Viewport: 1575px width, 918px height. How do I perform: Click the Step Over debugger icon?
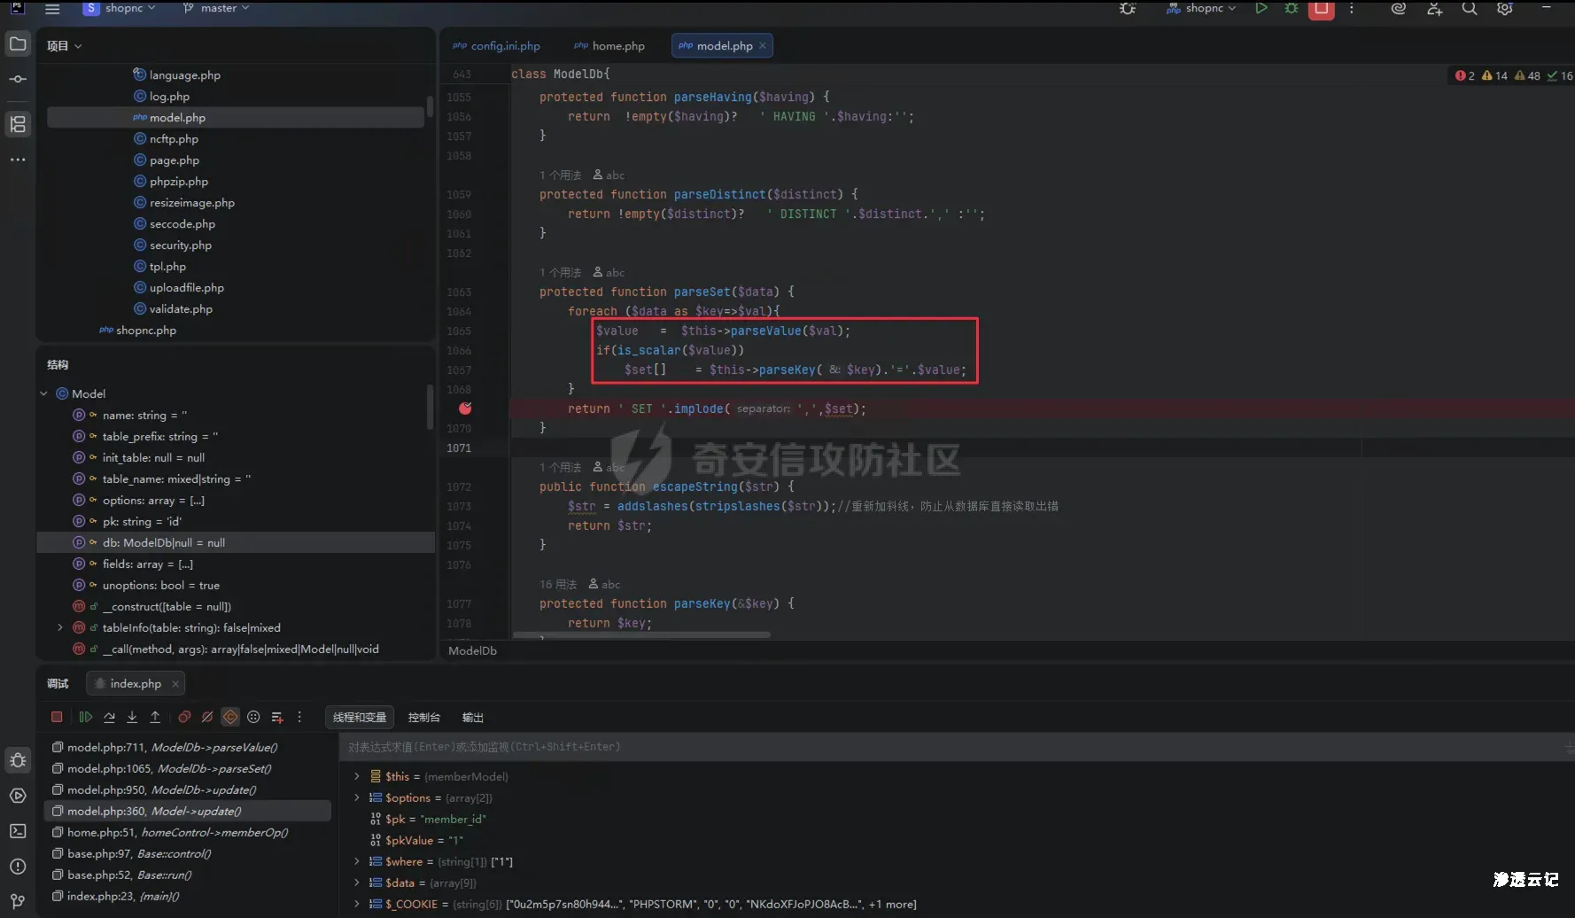coord(109,717)
